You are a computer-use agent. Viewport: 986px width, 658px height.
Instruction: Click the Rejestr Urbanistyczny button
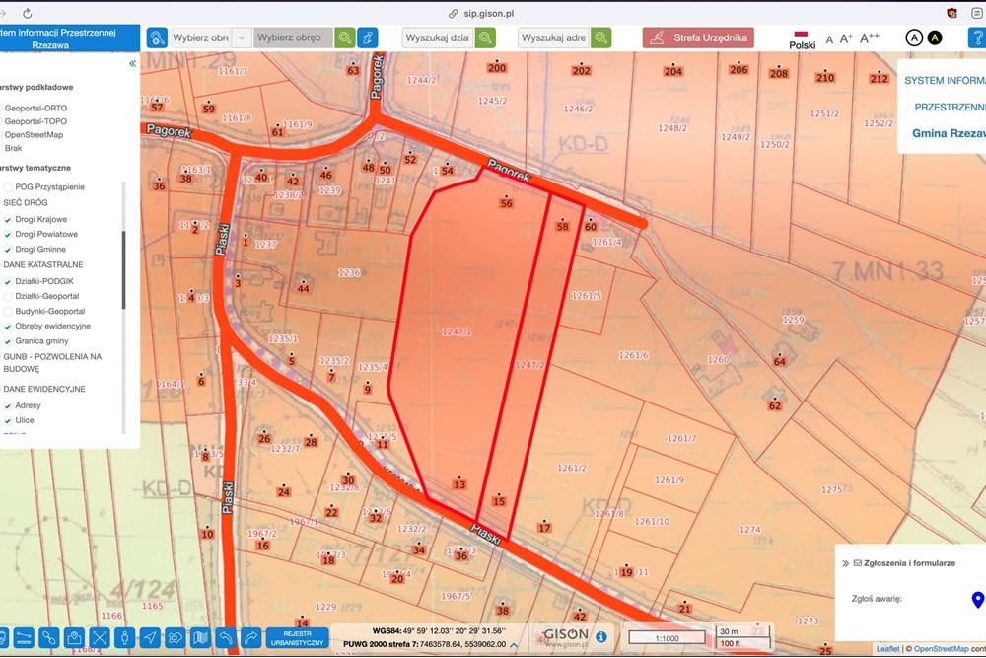point(297,637)
